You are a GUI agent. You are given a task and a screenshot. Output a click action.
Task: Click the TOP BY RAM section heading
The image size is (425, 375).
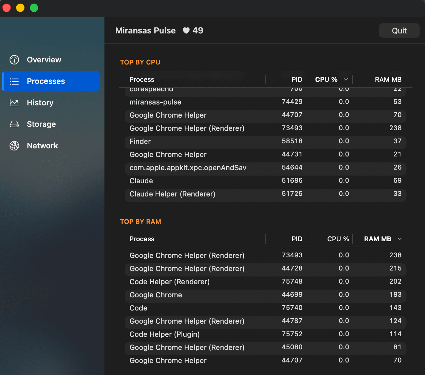141,222
